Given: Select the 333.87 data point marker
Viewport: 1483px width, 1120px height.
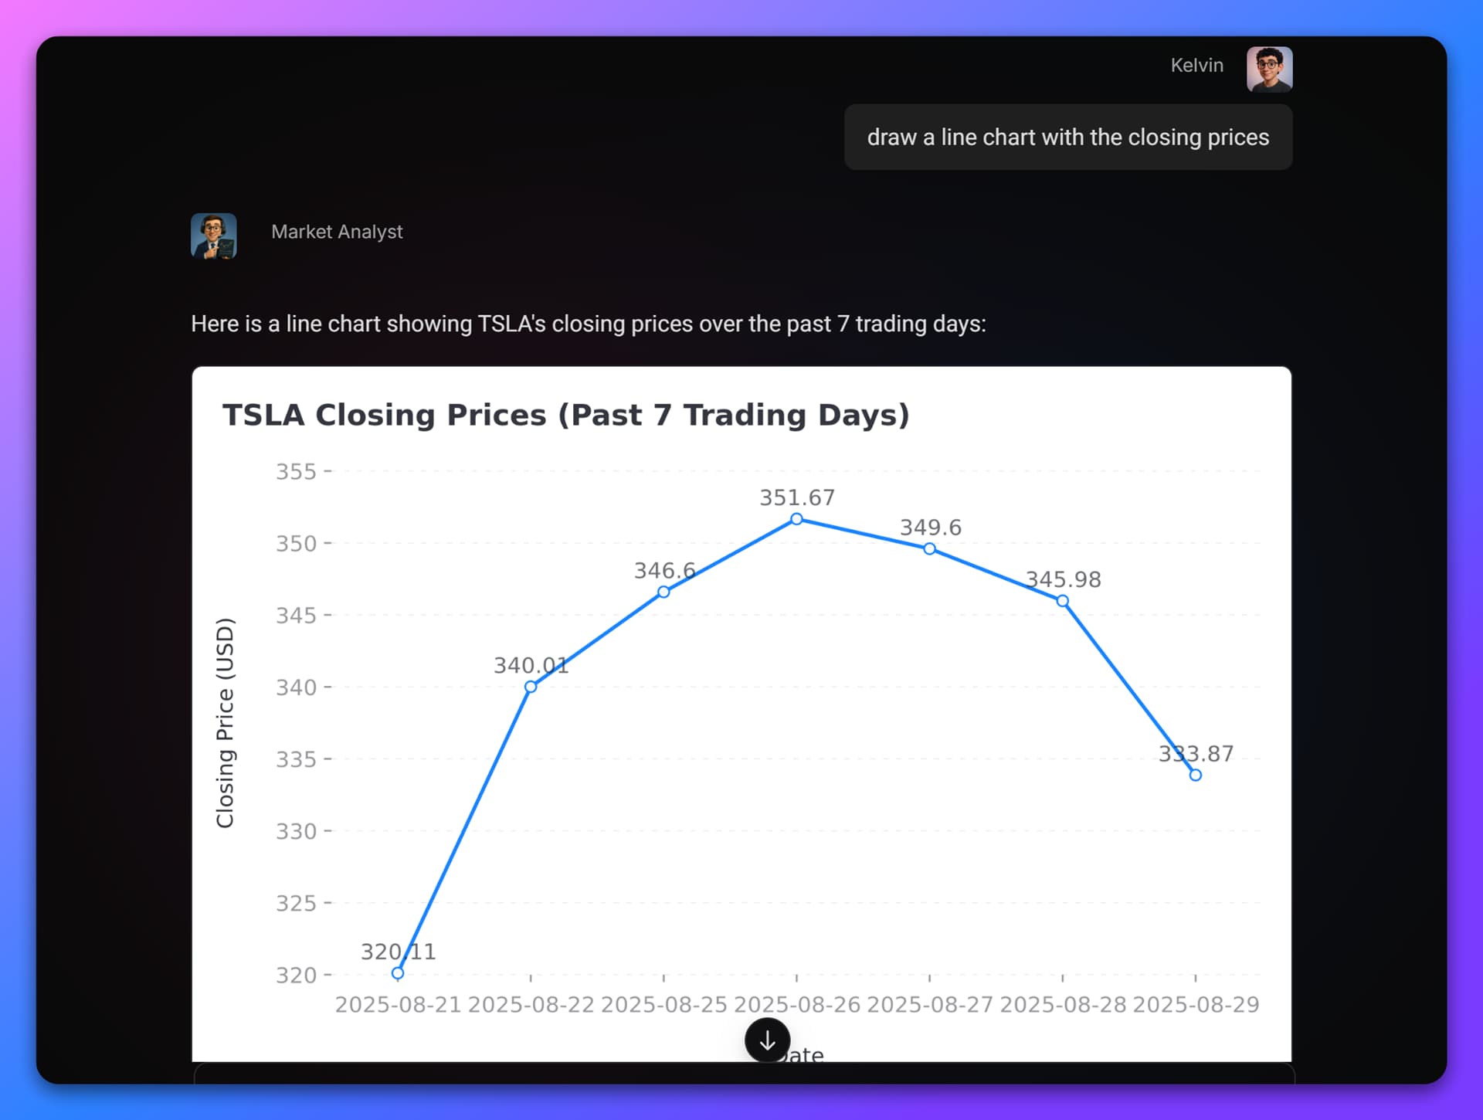Looking at the screenshot, I should coord(1196,775).
